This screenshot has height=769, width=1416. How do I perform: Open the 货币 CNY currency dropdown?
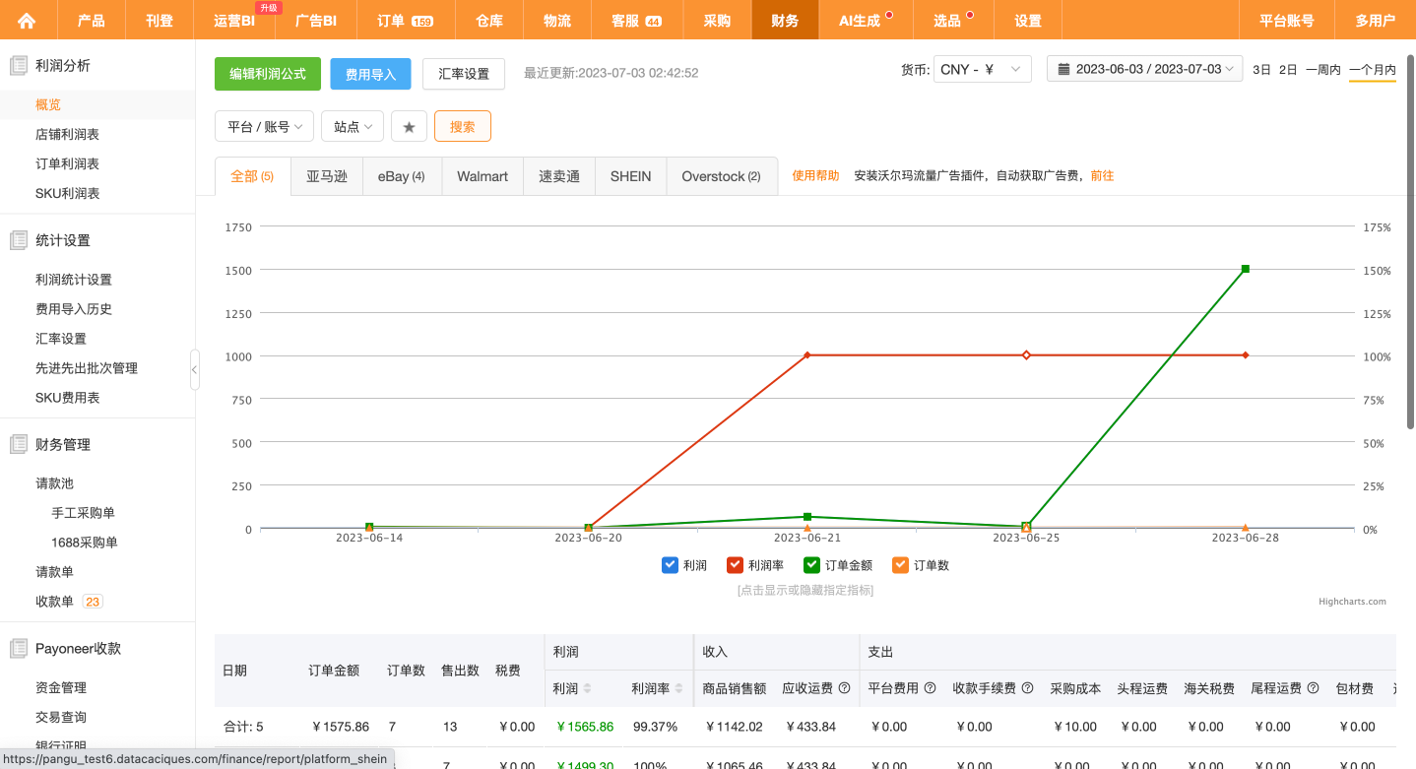pos(982,69)
